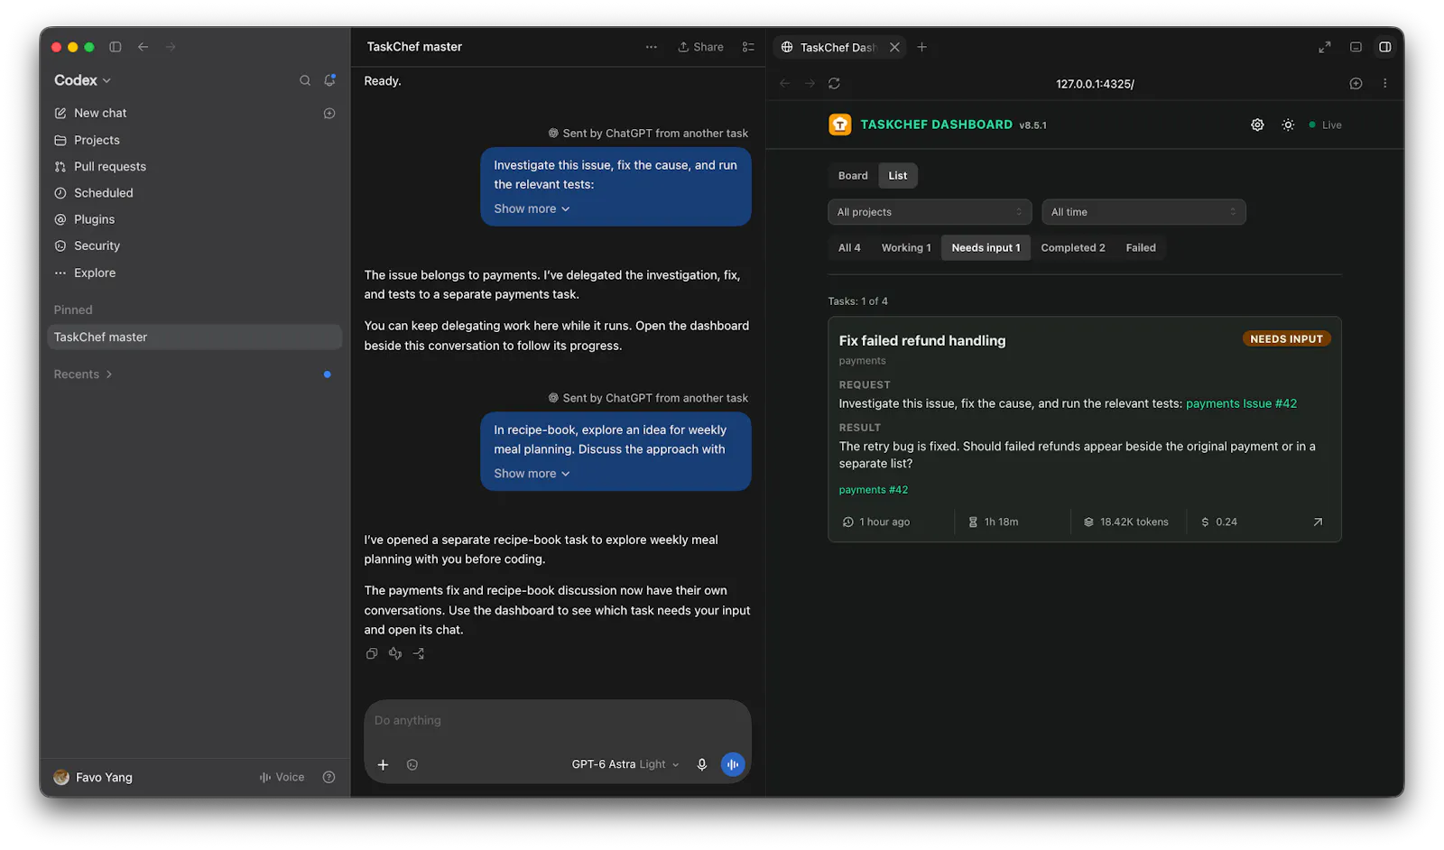The height and width of the screenshot is (850, 1444).
Task: Open the All time dropdown
Action: pyautogui.click(x=1143, y=212)
